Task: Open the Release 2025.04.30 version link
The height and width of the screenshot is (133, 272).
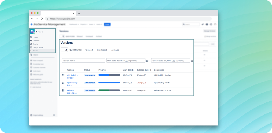Action: 72,92
